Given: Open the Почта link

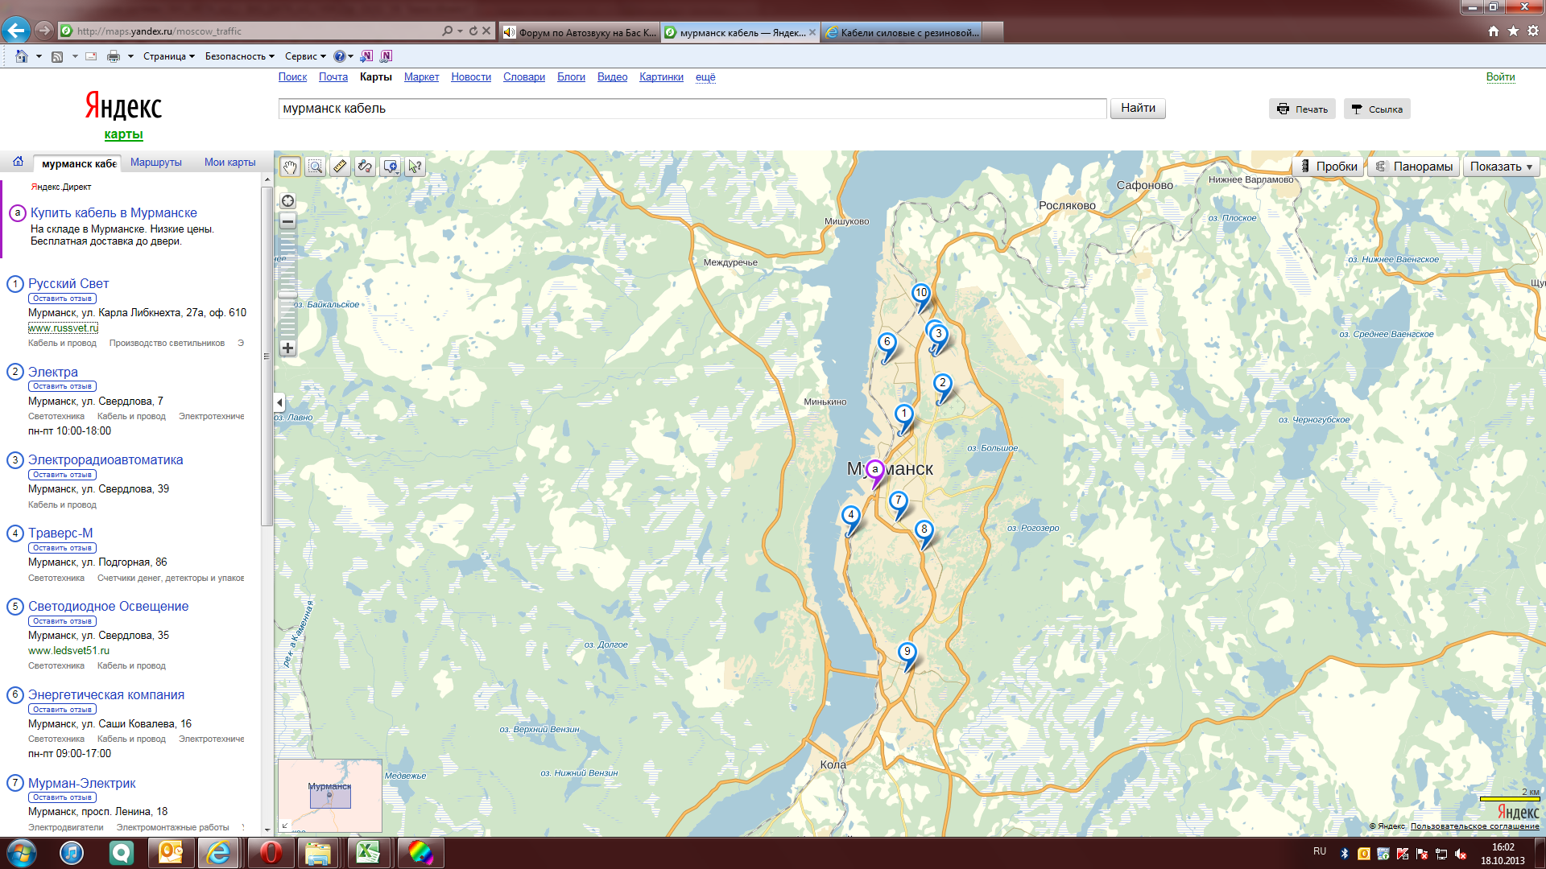Looking at the screenshot, I should [333, 77].
